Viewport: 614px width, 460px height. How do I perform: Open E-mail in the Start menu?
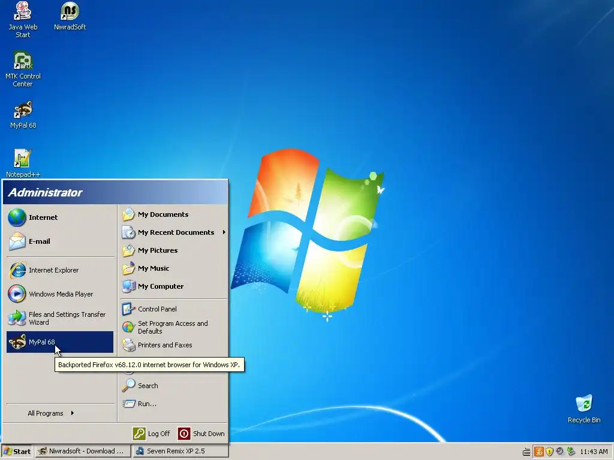[61, 241]
